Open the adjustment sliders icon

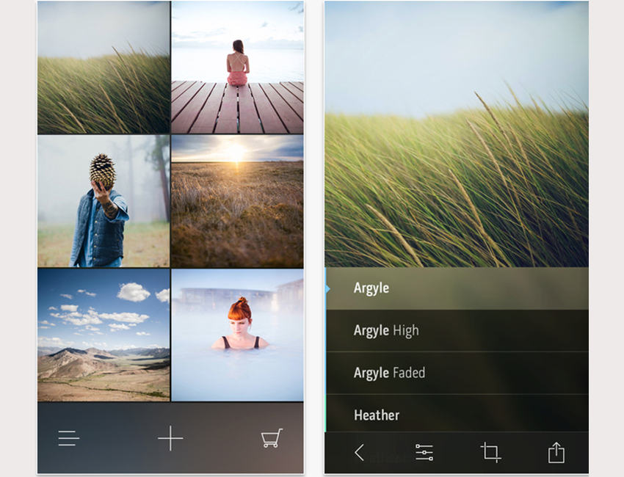(x=424, y=452)
